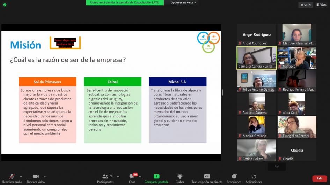330x185 pixels.
Task: Click the screen sharing banner for Capacitación LATU
Action: [125, 3]
